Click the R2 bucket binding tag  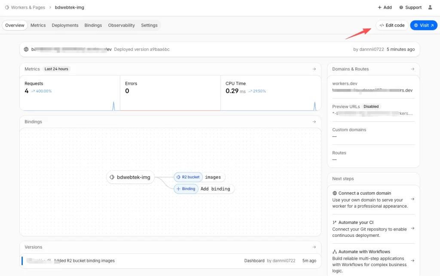(188, 177)
